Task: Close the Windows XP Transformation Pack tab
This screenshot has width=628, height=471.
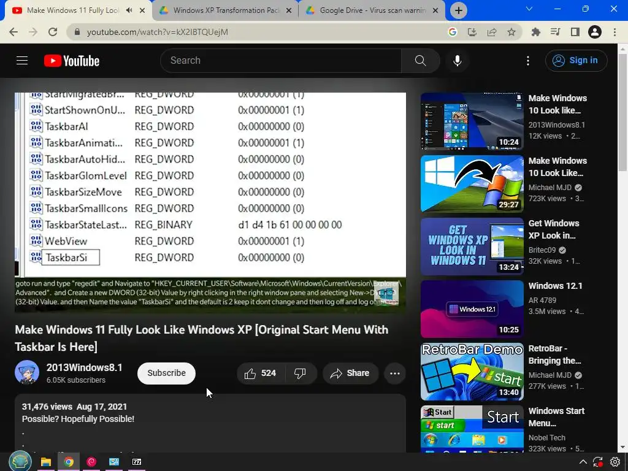Action: pyautogui.click(x=289, y=10)
